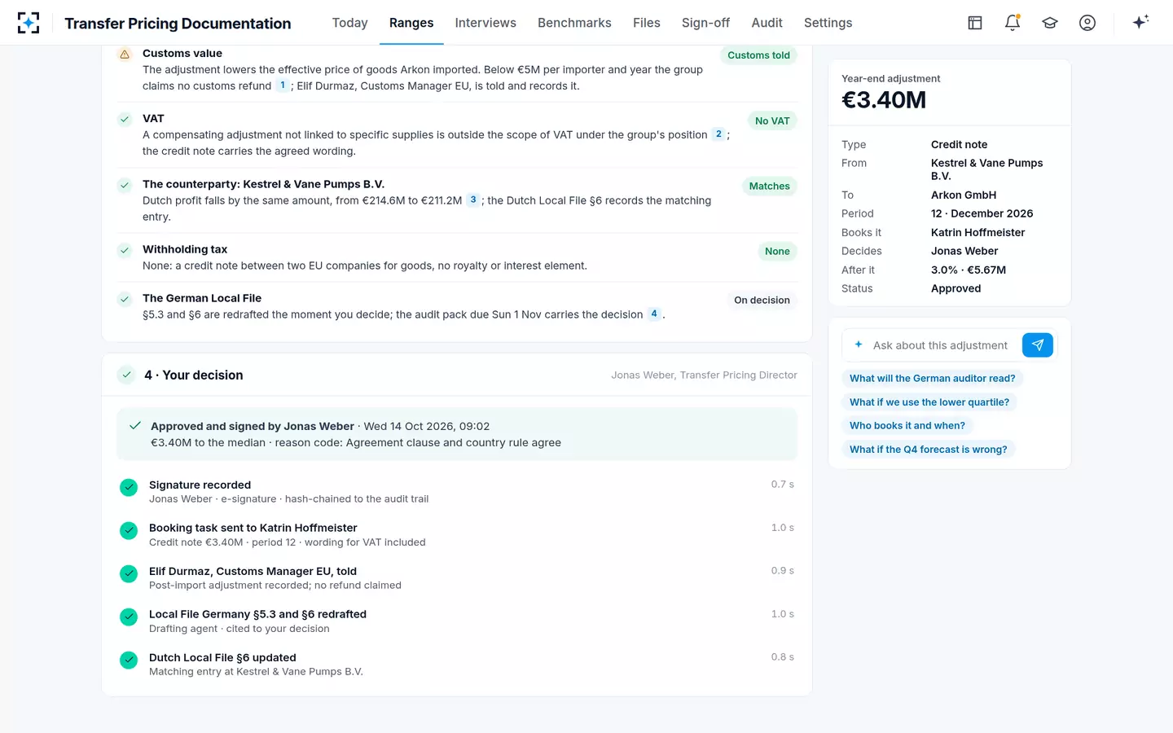Open citation 2 in the VAT row
1173x733 pixels.
tap(718, 134)
